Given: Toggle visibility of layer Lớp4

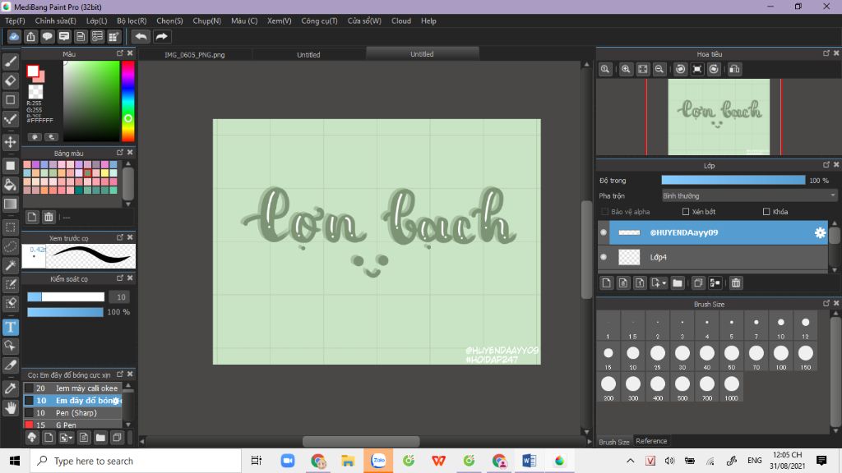Looking at the screenshot, I should point(604,257).
